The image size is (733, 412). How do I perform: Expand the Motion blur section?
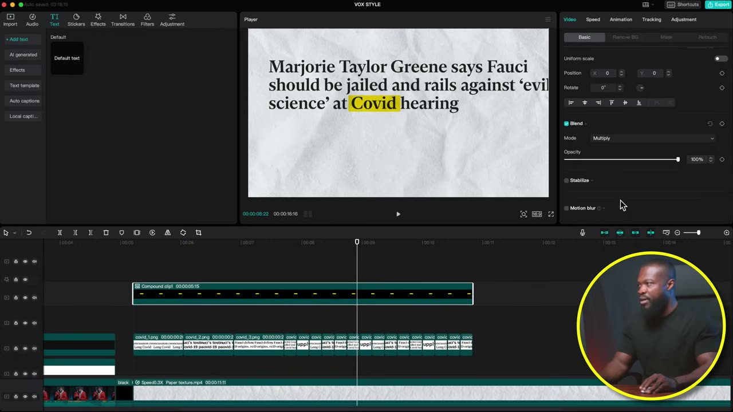click(604, 208)
